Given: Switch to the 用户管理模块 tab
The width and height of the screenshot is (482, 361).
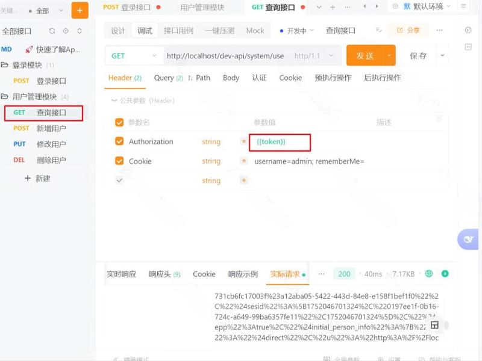Looking at the screenshot, I should (x=202, y=7).
